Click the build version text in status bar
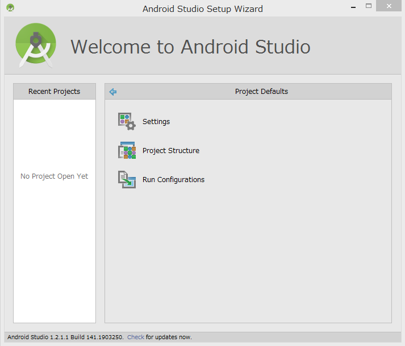This screenshot has width=405, height=346. click(x=65, y=337)
